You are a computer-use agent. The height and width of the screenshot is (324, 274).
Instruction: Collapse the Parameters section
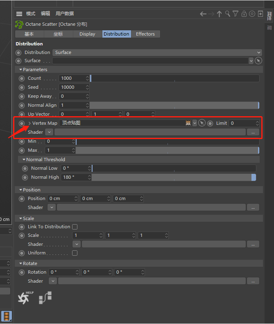[x=21, y=70]
